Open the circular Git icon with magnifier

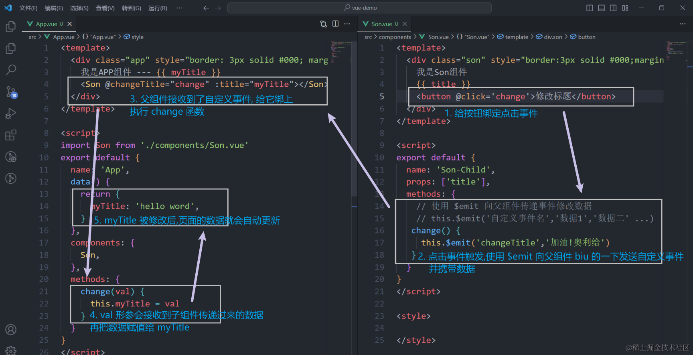coord(11,157)
